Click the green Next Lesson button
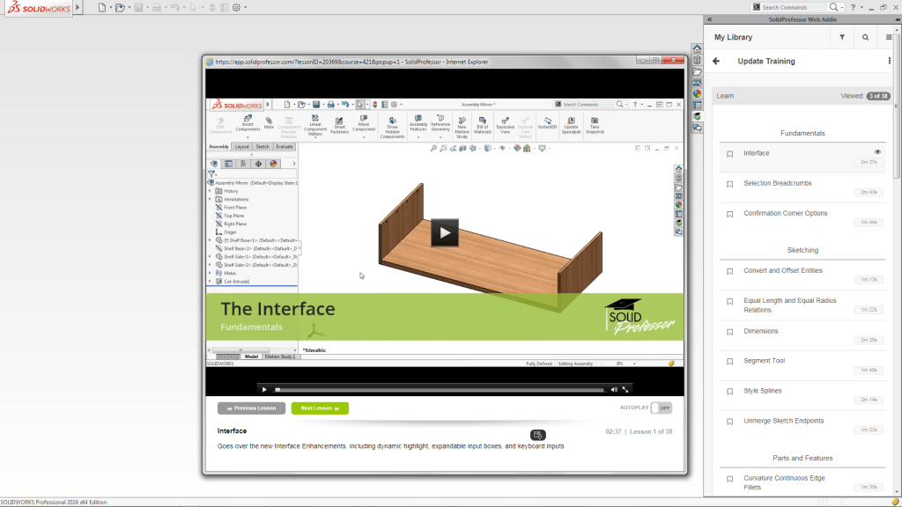 pos(320,408)
